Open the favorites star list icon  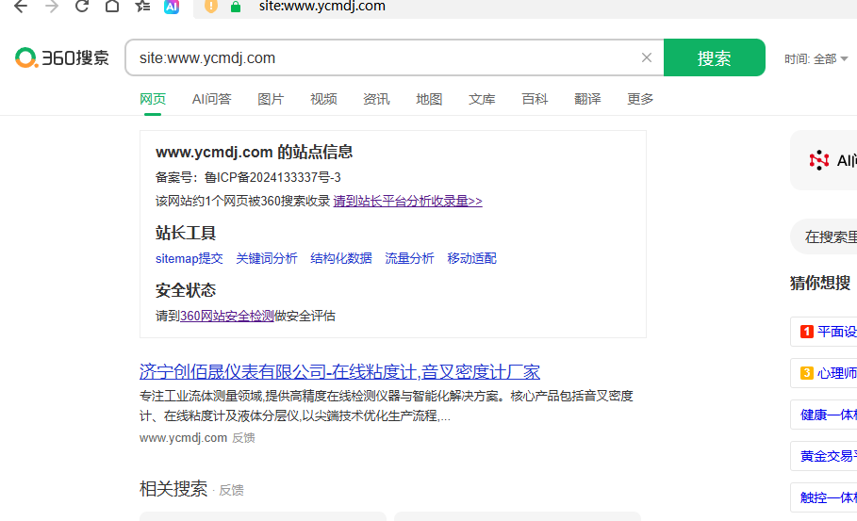pyautogui.click(x=142, y=6)
